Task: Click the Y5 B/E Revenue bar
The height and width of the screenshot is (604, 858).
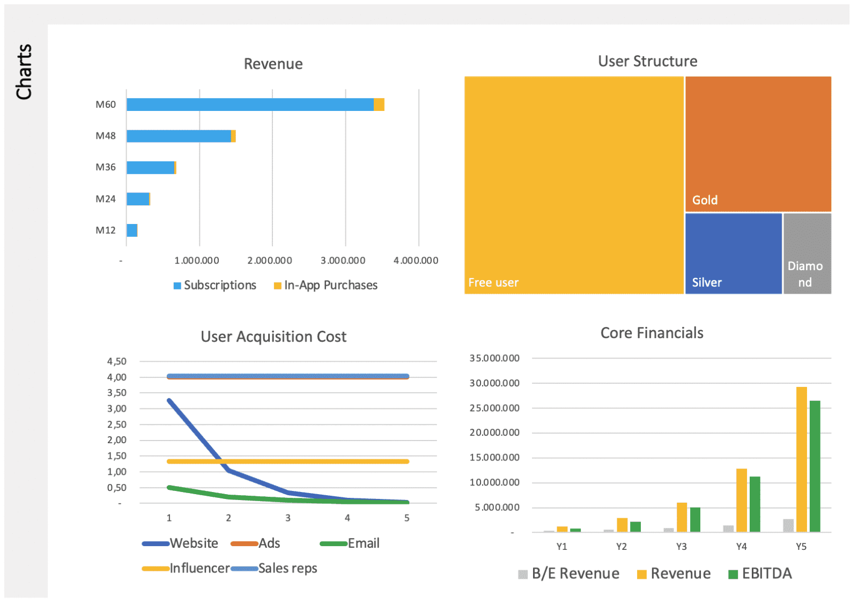Action: [x=788, y=526]
